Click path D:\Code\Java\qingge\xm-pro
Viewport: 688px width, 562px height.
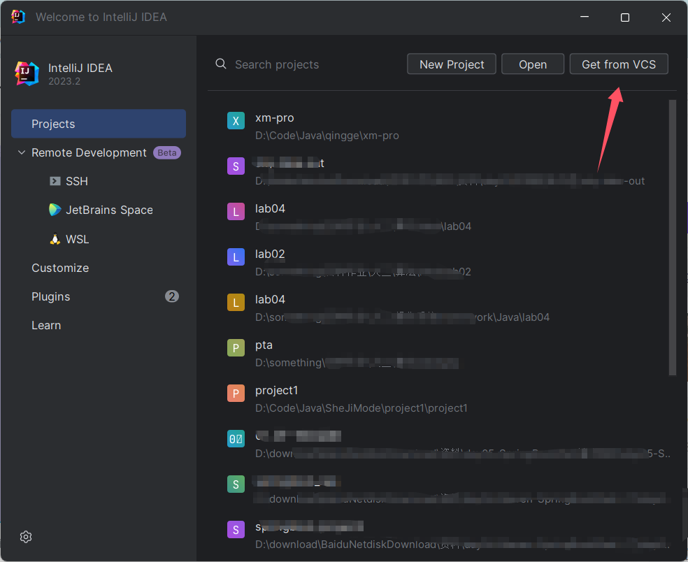point(327,136)
